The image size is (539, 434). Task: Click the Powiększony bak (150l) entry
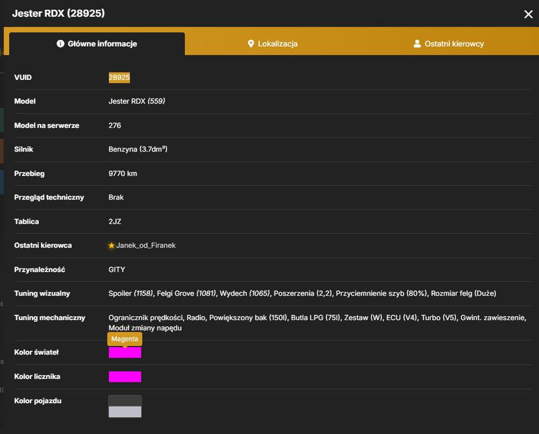pos(248,318)
